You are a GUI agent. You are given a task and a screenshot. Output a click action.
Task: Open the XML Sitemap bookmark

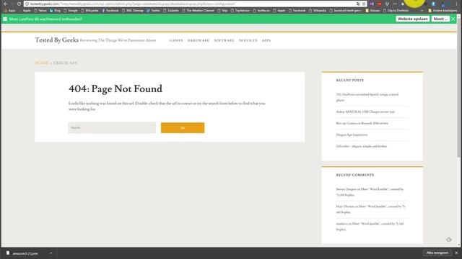(133, 11)
